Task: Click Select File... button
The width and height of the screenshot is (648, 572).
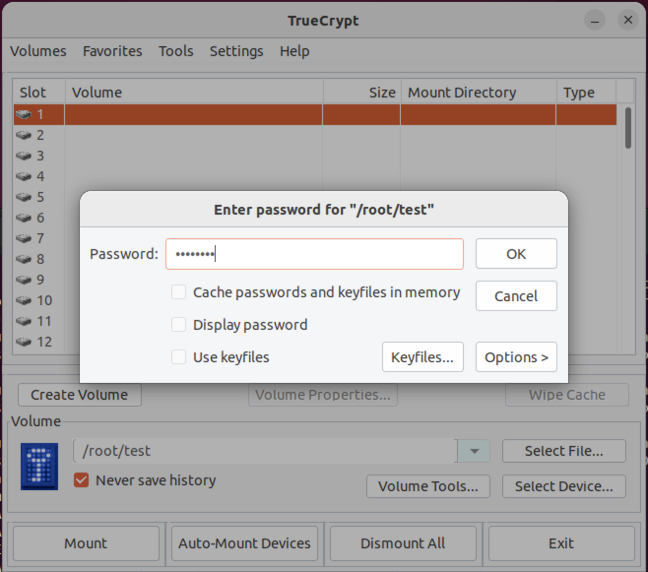Action: pyautogui.click(x=564, y=451)
